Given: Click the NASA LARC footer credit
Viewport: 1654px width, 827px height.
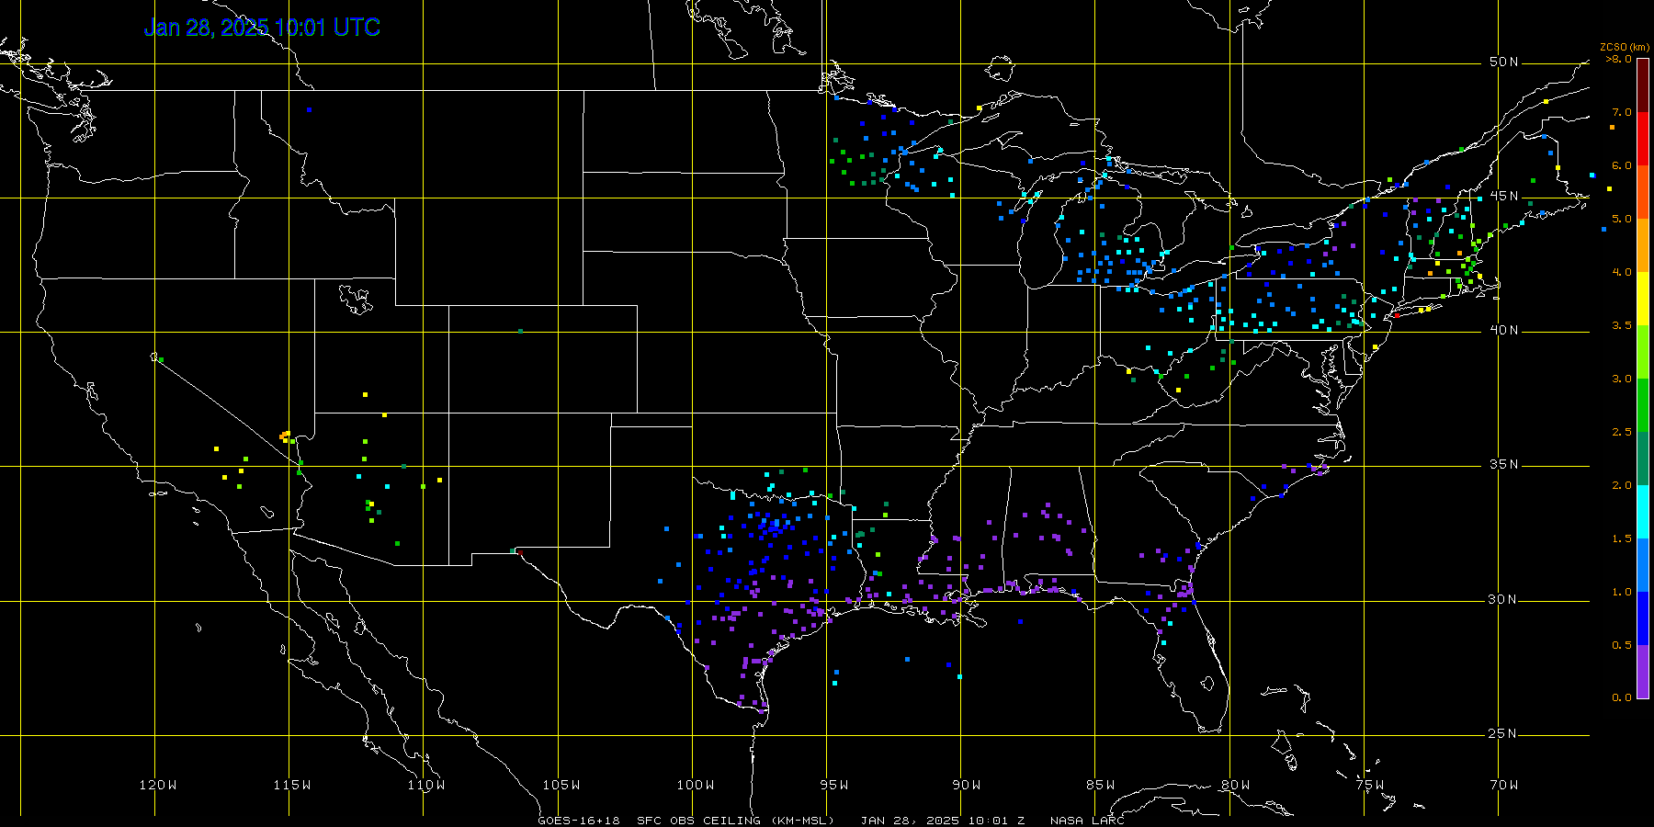Looking at the screenshot, I should point(1087,821).
